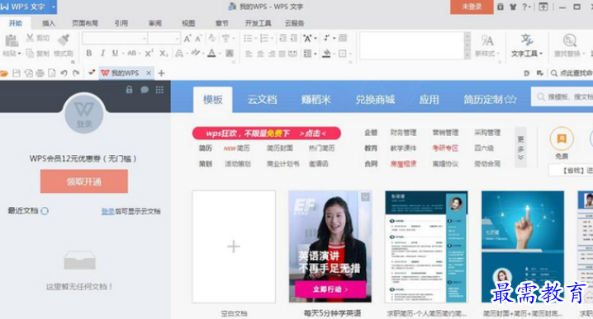Click the lock icon in sidebar header

click(130, 90)
